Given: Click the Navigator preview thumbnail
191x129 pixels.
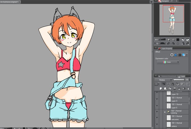Looking at the screenshot, I should click(x=172, y=20).
